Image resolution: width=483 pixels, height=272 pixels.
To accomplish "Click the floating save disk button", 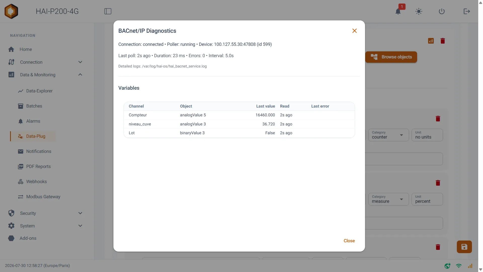I will pos(464,247).
